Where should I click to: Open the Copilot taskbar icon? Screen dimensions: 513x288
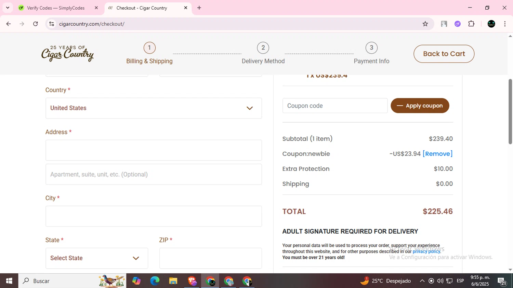pyautogui.click(x=136, y=281)
